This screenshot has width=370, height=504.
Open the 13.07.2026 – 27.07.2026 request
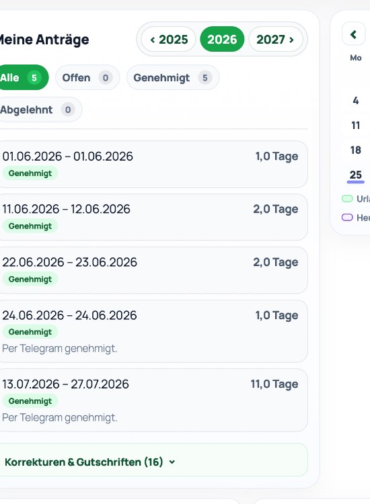pos(153,400)
